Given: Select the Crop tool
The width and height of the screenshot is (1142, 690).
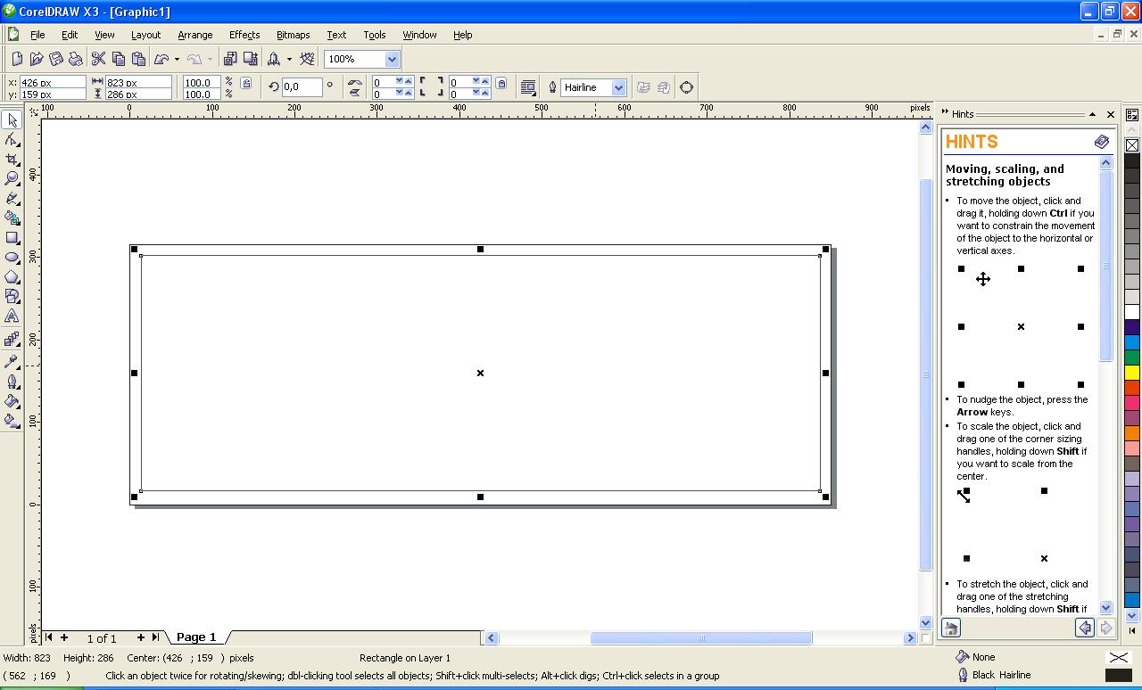Looking at the screenshot, I should [x=12, y=159].
